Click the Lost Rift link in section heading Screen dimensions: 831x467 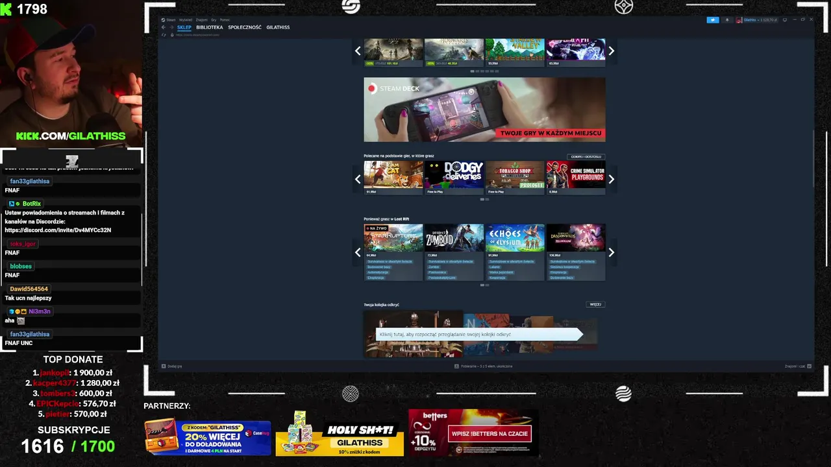[402, 219]
